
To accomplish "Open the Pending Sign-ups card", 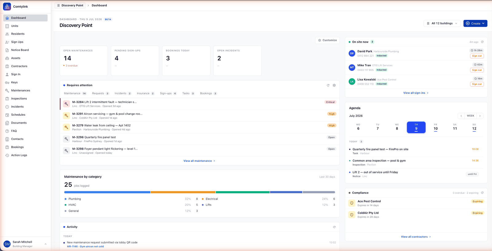I will click(135, 61).
